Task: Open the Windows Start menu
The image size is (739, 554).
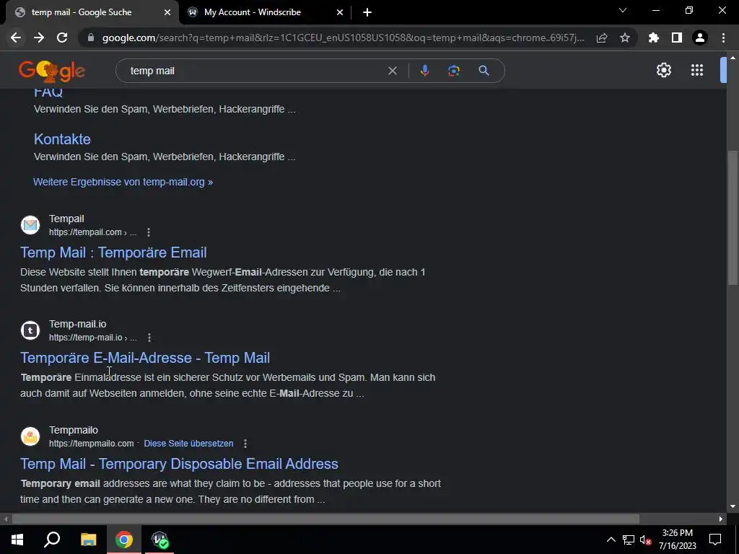Action: pos(17,540)
